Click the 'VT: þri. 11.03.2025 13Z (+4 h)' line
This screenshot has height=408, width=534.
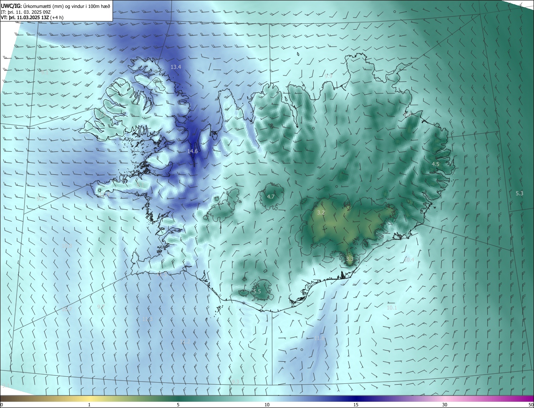pos(32,18)
